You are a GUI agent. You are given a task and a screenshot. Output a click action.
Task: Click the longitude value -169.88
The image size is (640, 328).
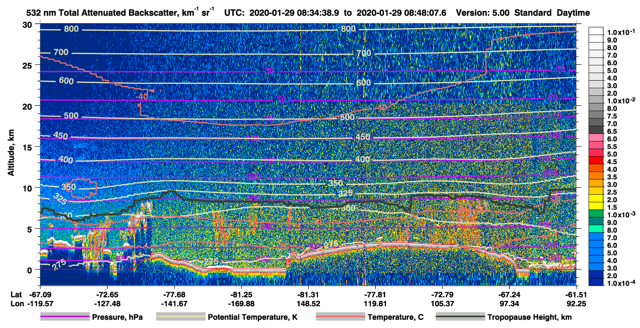pos(241,304)
